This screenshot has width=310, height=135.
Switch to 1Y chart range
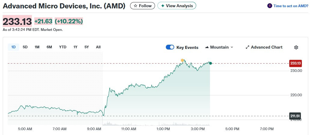click(75, 47)
